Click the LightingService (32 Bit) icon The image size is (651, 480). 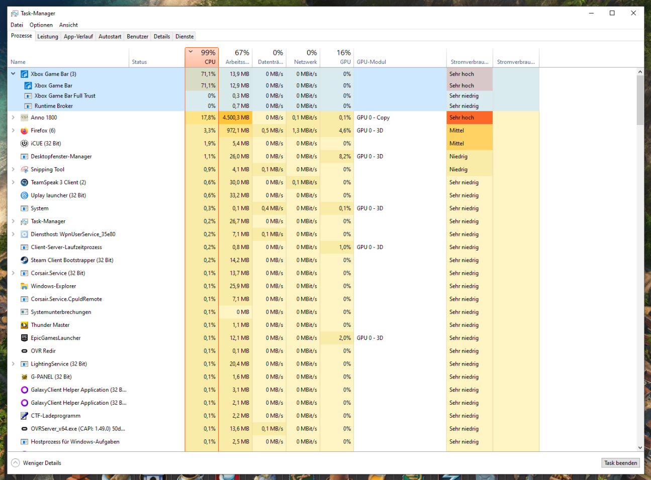click(x=24, y=364)
